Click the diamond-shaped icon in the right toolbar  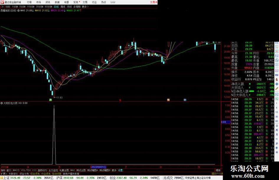coord(277,65)
